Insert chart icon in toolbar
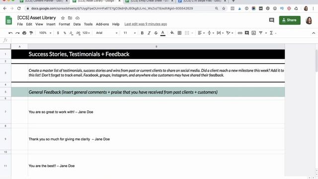 tap(254, 33)
